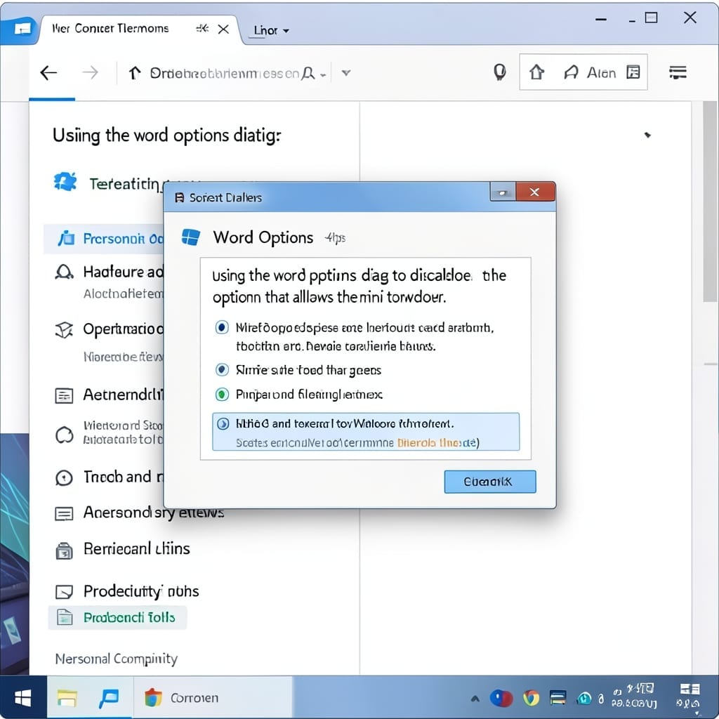Screen dimensions: 719x719
Task: Close the Sofiert Dialiers dialog
Action: pos(535,192)
